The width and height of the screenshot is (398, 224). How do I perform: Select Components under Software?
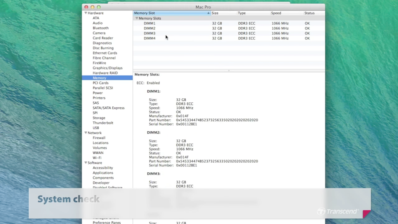[x=103, y=178]
